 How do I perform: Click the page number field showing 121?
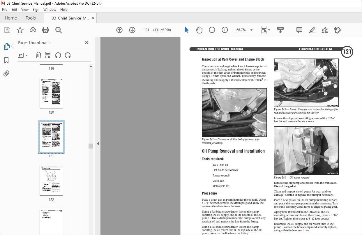point(146,30)
